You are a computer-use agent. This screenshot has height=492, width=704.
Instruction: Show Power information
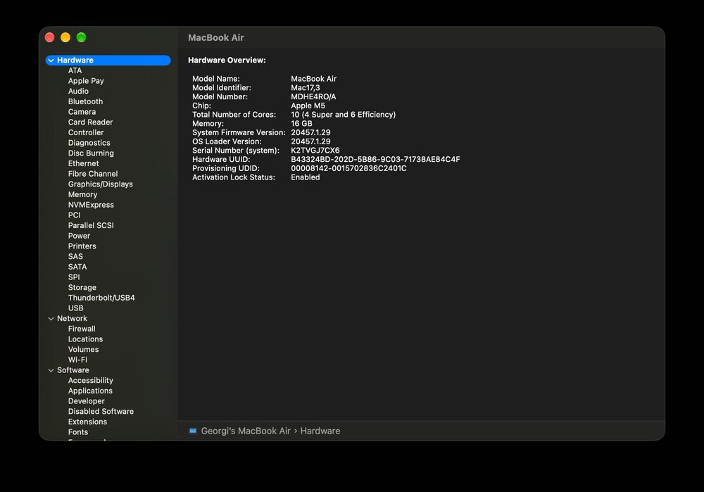click(x=79, y=236)
